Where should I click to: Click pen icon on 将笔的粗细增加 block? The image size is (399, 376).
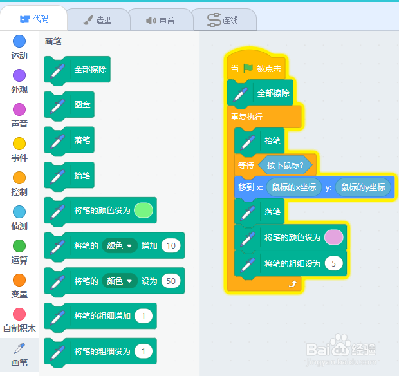pos(57,317)
